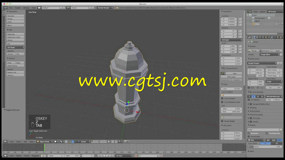Click the Grease Pencil New Layer button
This screenshot has height=160, width=285.
pyautogui.click(x=231, y=77)
